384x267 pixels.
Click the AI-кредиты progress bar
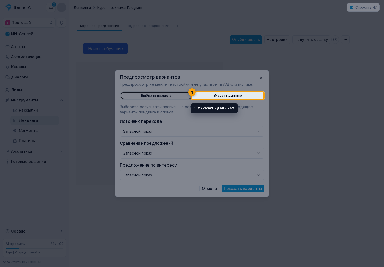[35, 248]
